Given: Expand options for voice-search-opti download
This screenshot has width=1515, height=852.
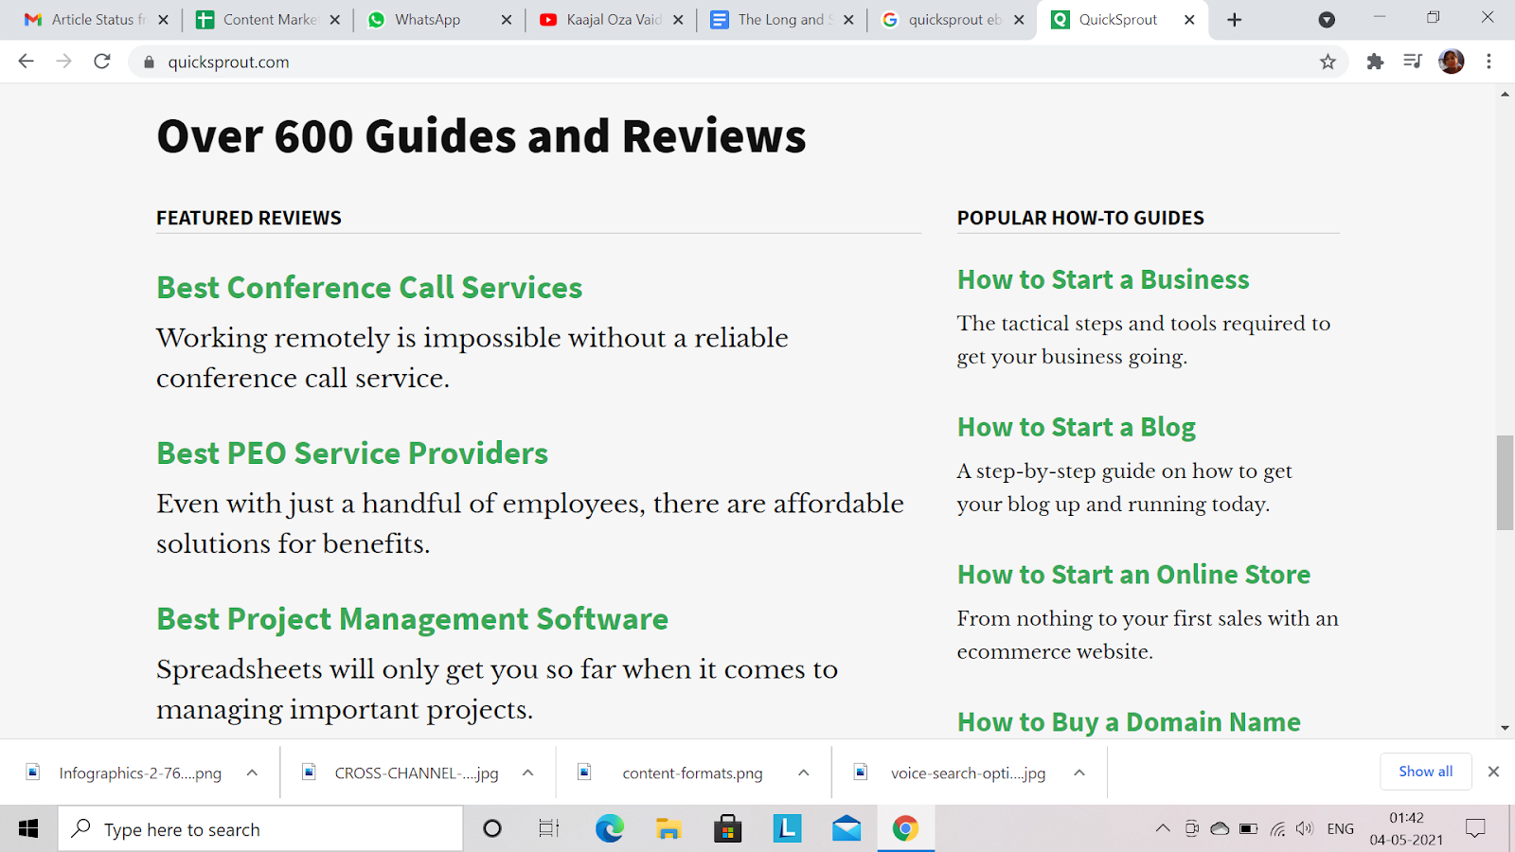Looking at the screenshot, I should pyautogui.click(x=1078, y=772).
